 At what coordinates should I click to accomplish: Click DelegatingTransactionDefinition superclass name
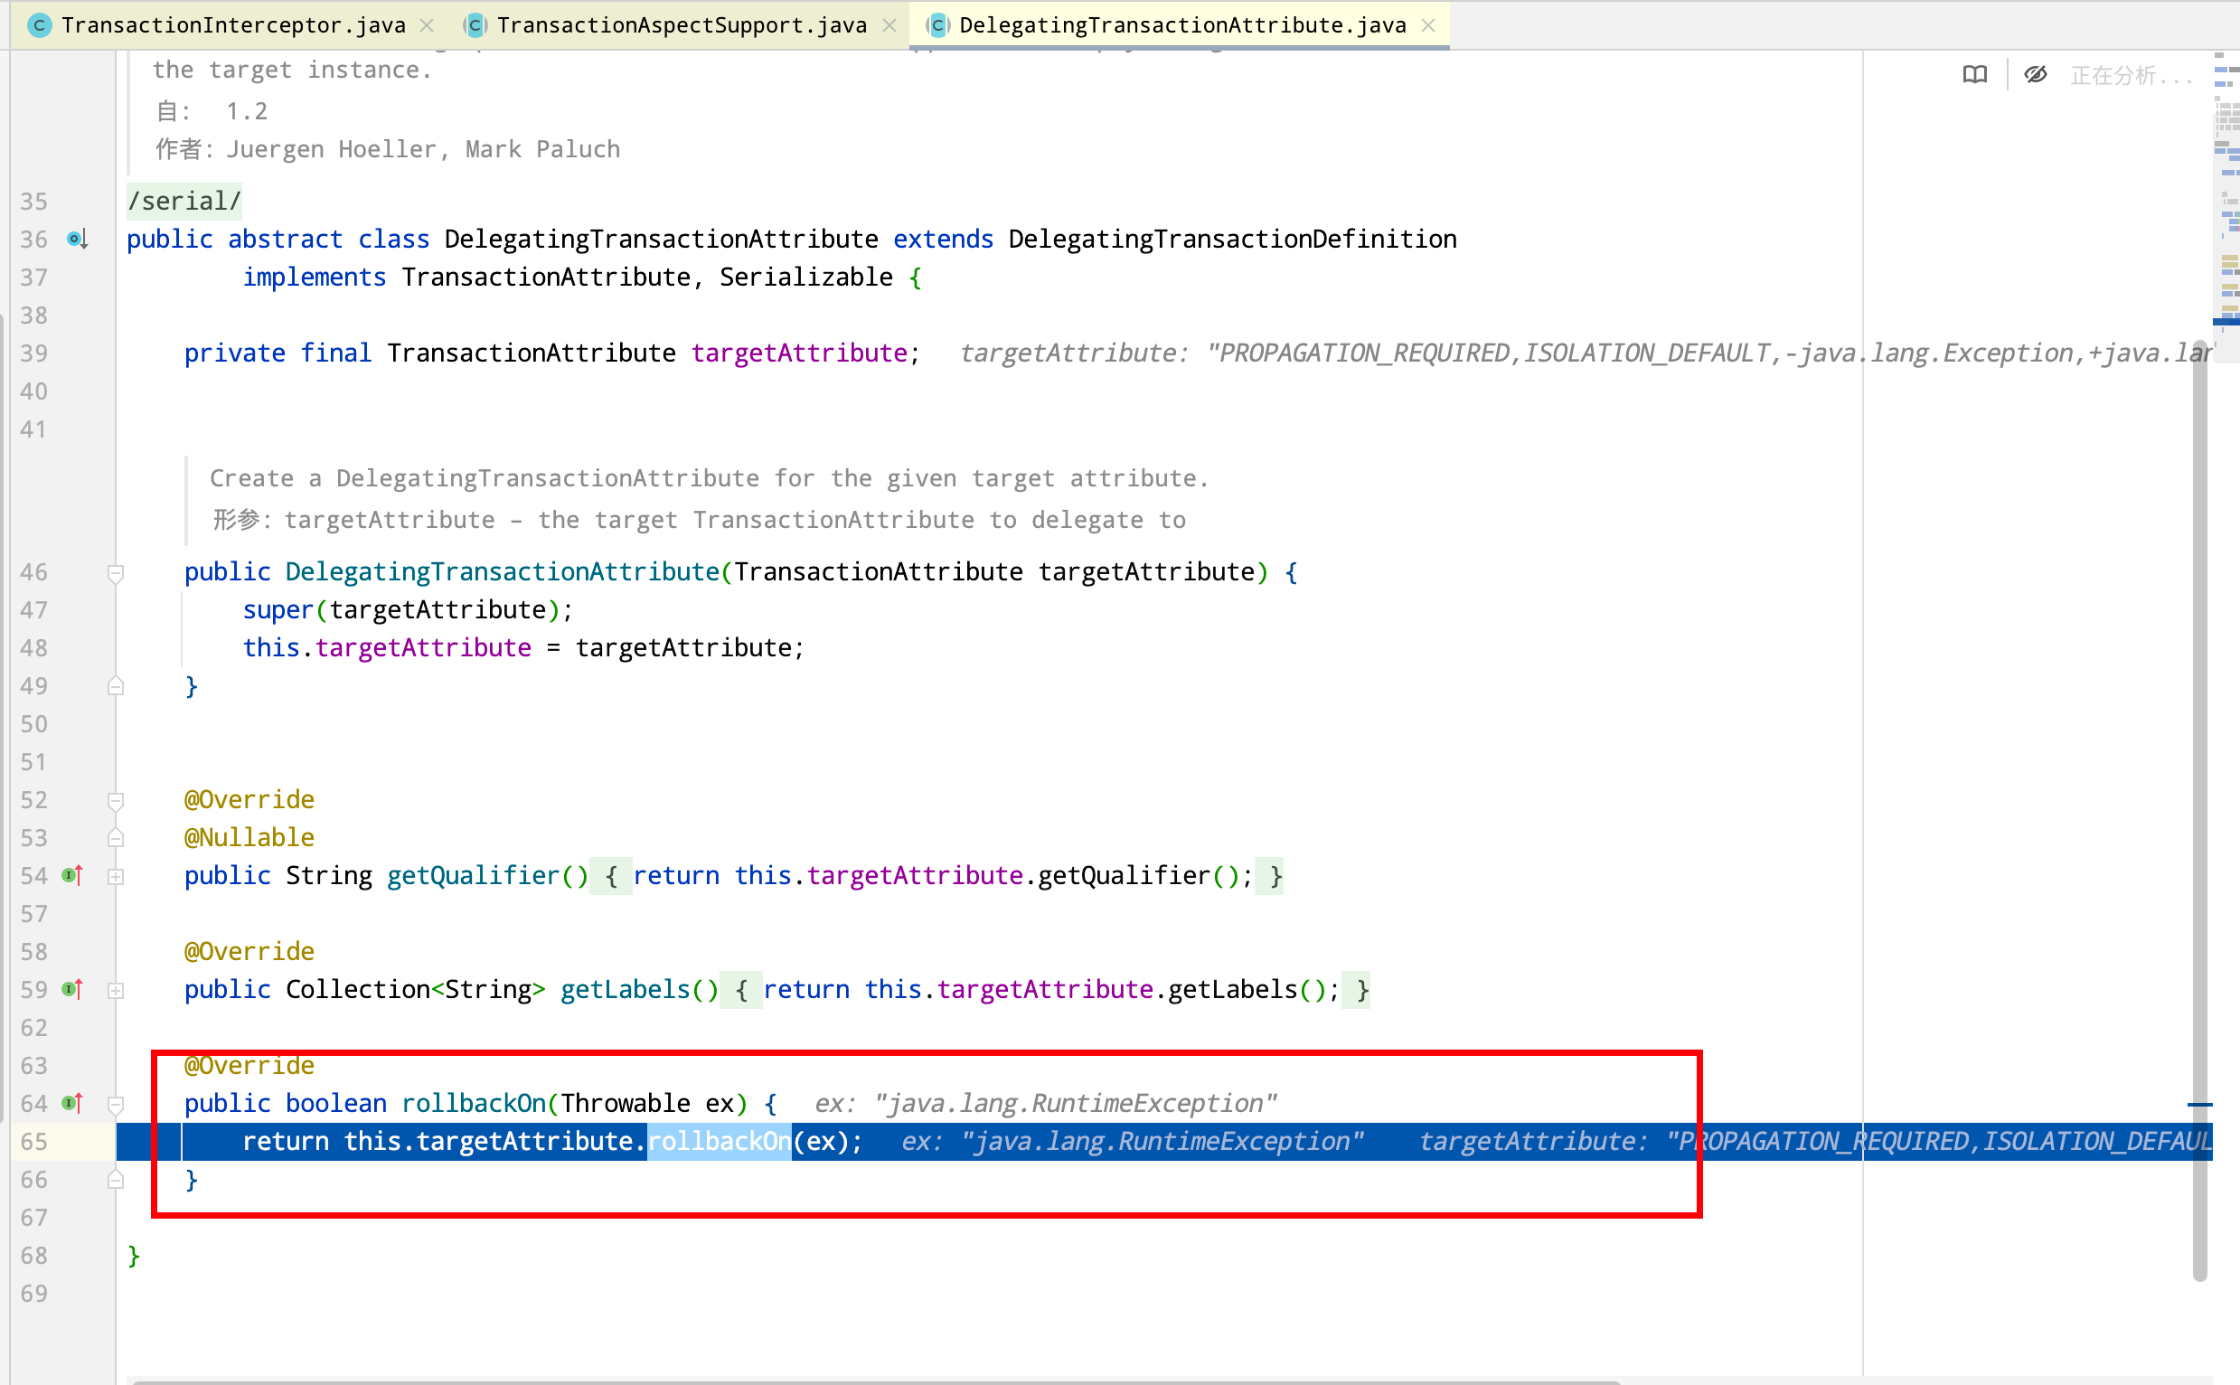(x=1232, y=239)
